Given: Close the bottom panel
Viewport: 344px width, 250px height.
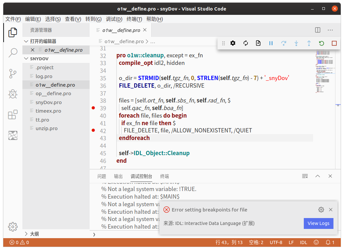Looking at the screenshot, I should point(330,176).
